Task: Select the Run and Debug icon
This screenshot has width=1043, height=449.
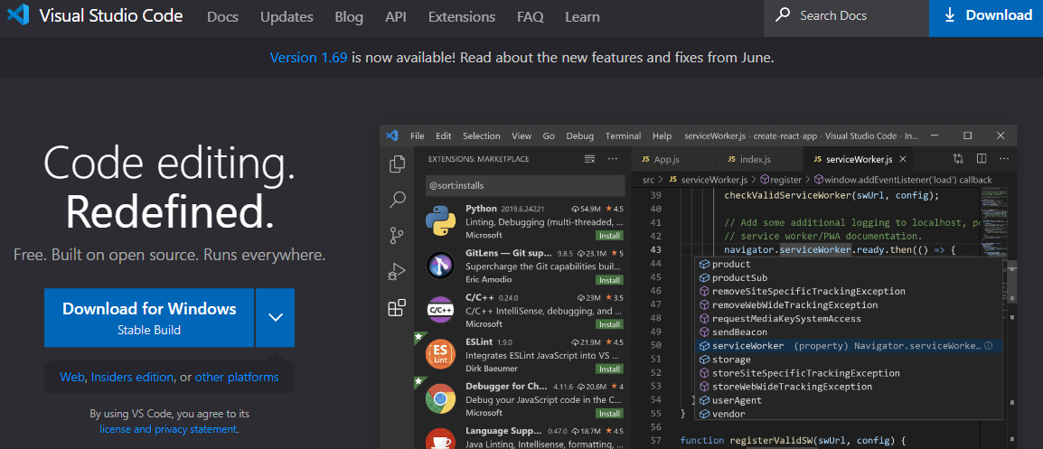Action: coord(396,272)
